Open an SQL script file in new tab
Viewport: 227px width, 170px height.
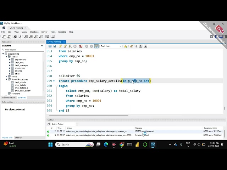pos(9,37)
